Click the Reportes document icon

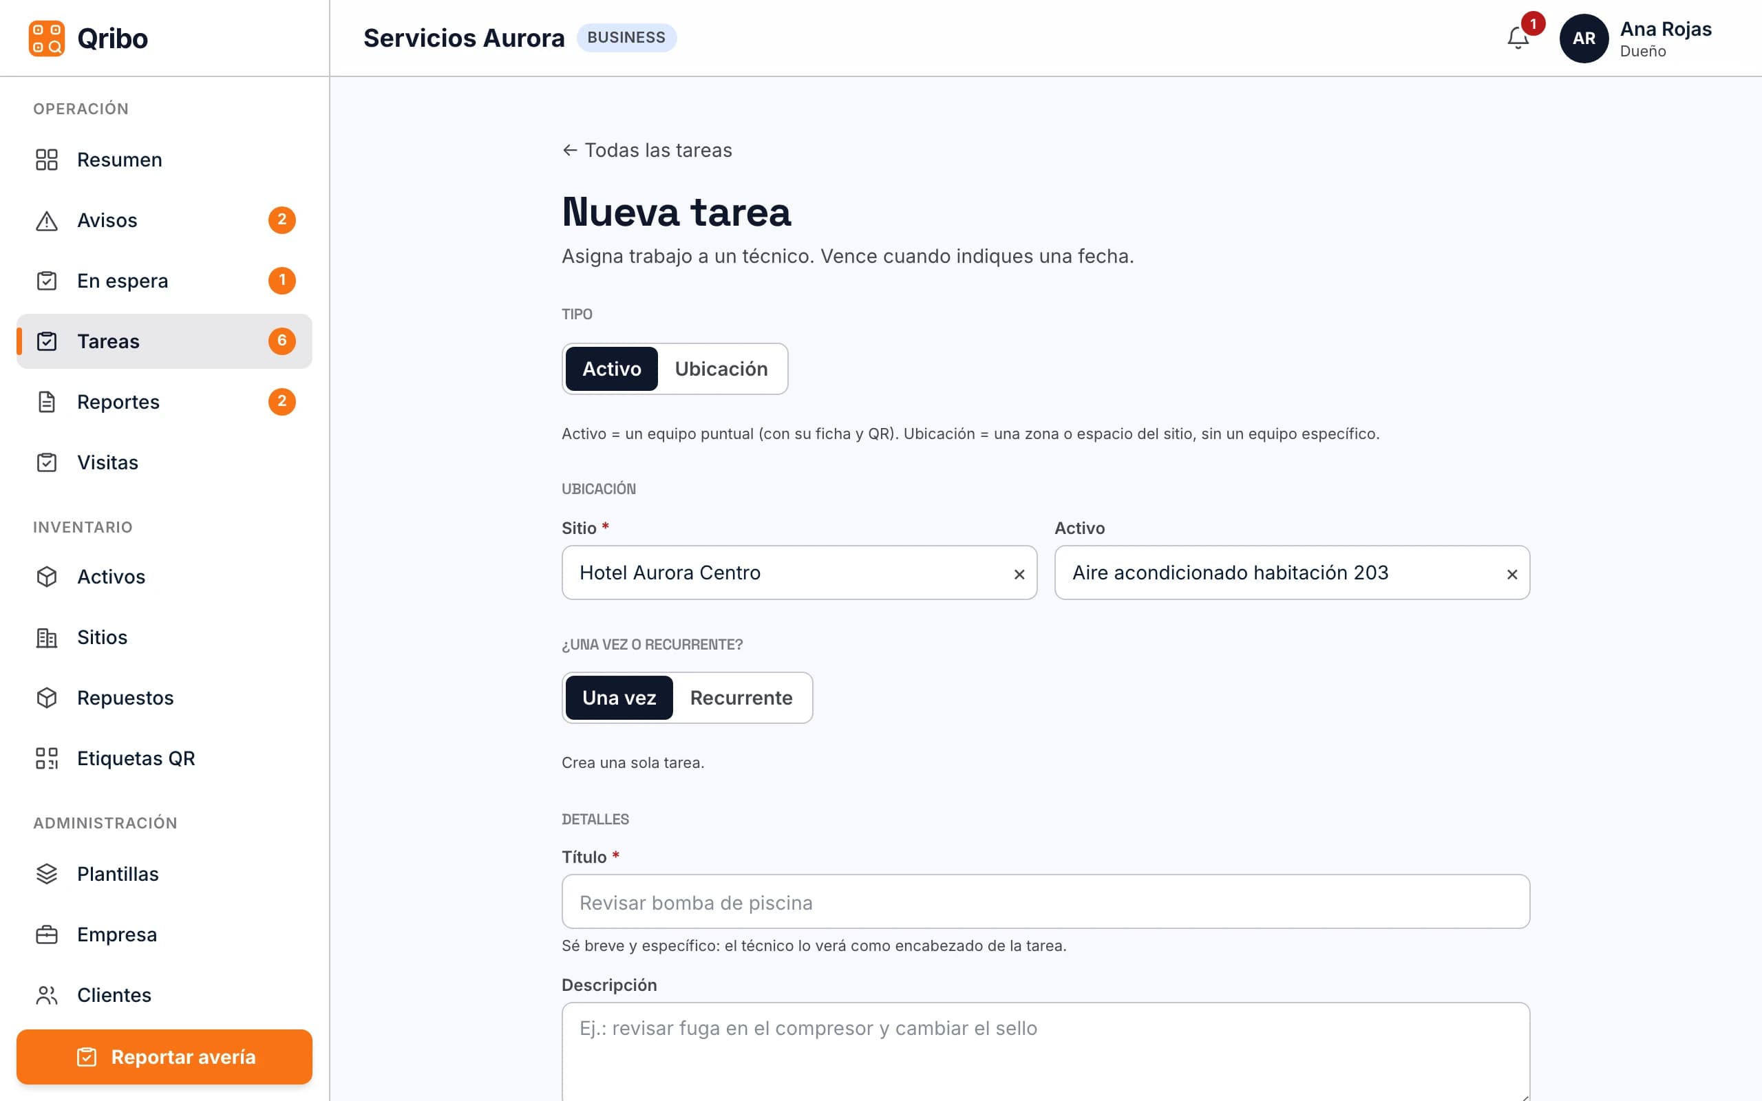pos(47,402)
